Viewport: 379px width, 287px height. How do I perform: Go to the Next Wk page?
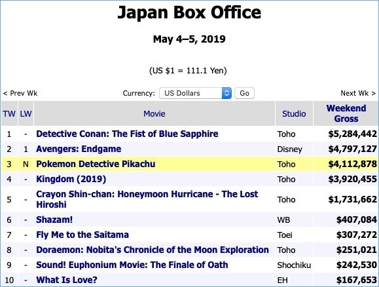coord(358,93)
